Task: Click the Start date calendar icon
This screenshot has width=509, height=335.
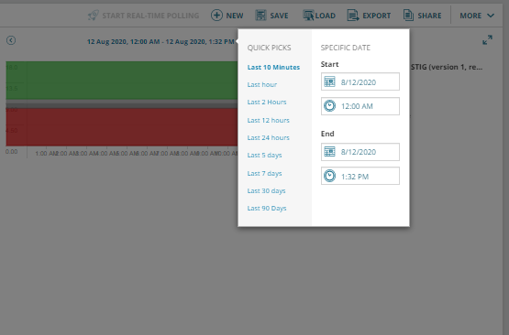Action: tap(329, 81)
